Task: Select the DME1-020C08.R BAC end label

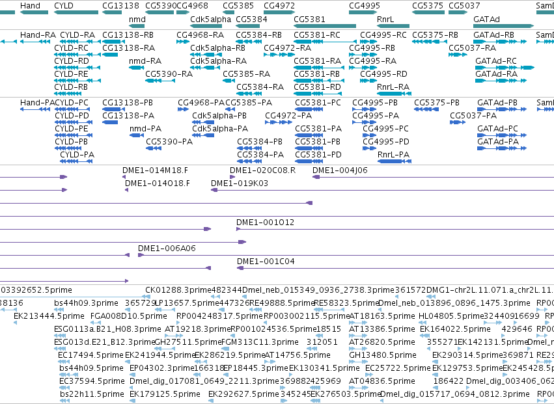Action: coord(262,170)
